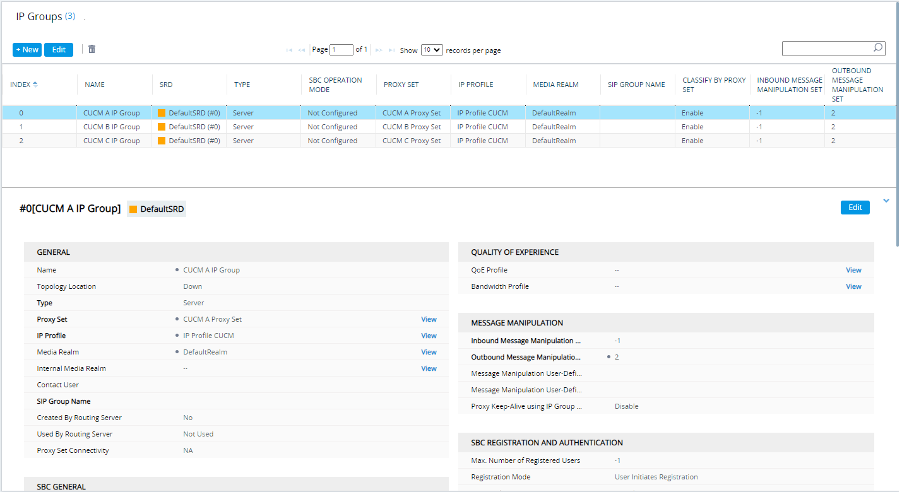The width and height of the screenshot is (902, 492).
Task: Sort by NAME column header
Action: pyautogui.click(x=95, y=85)
